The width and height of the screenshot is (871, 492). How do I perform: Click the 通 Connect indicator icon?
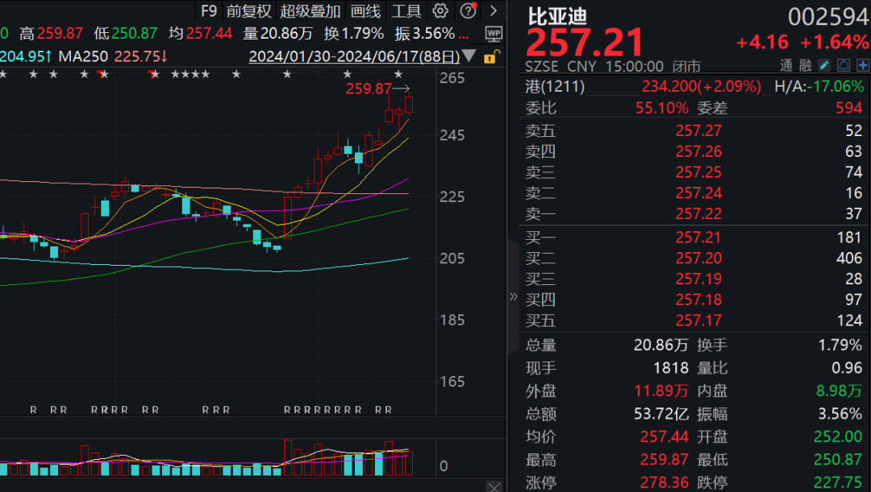[785, 65]
